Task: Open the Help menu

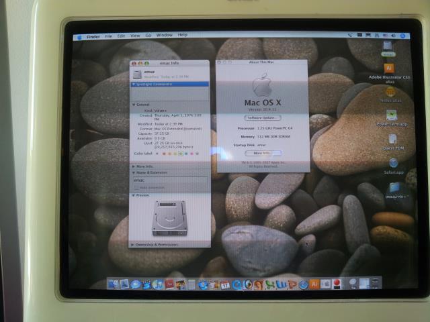Action: pos(182,35)
